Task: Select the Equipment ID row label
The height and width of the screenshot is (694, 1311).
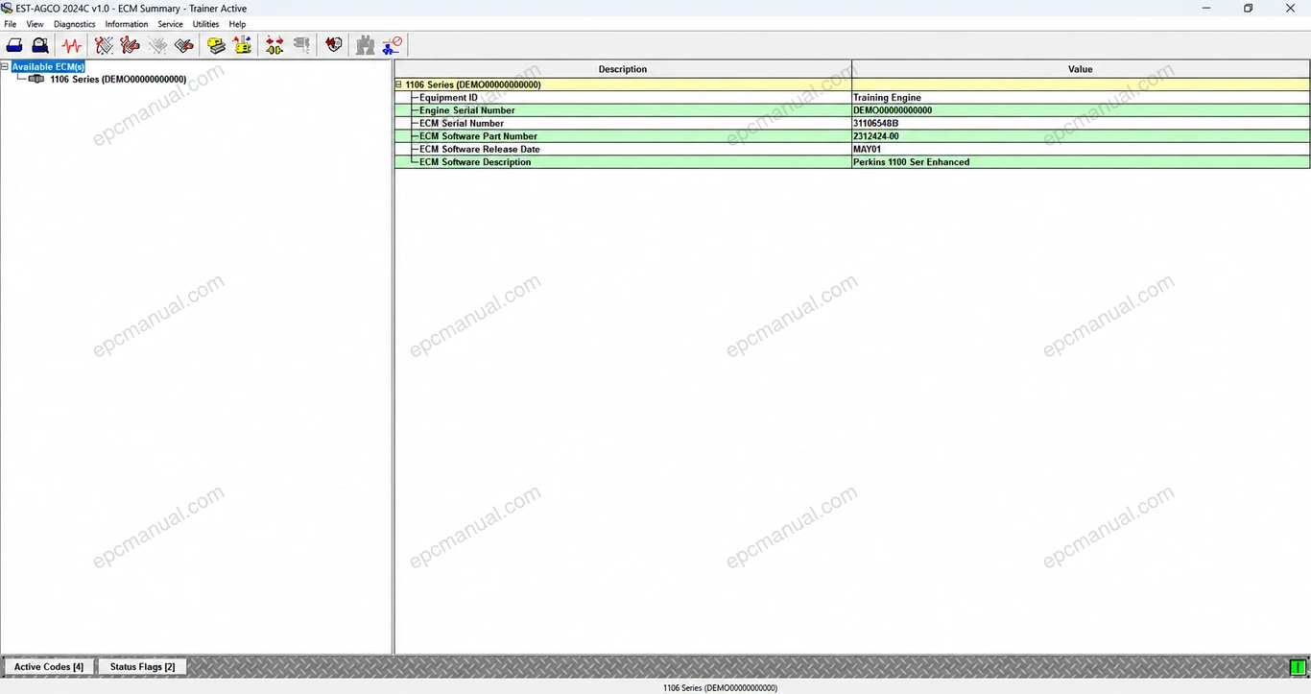Action: click(448, 98)
